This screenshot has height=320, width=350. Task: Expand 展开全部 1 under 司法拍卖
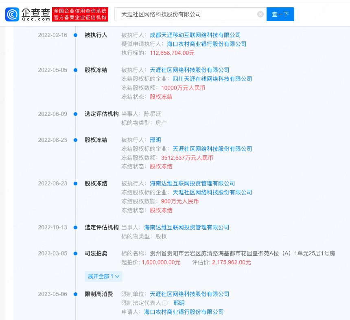click(x=103, y=276)
